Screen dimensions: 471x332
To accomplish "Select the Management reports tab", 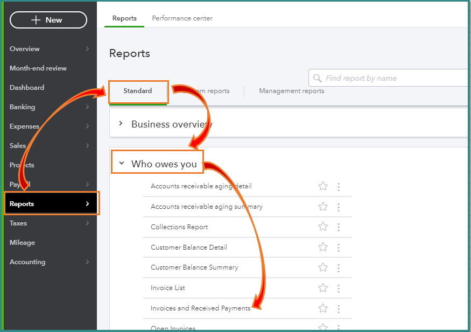I will pyautogui.click(x=291, y=91).
